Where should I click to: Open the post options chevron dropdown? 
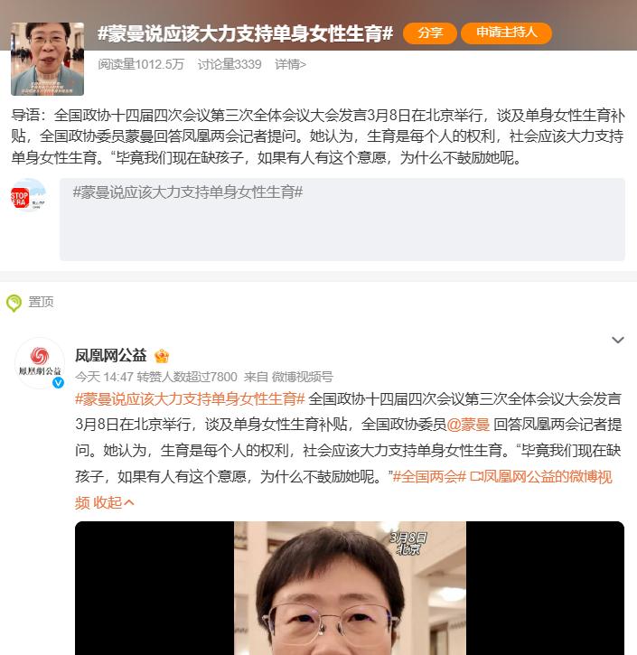coord(618,340)
